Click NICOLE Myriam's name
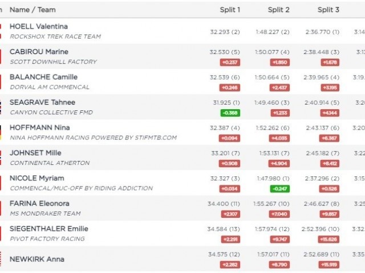This screenshot has height=273, width=365. 36,178
